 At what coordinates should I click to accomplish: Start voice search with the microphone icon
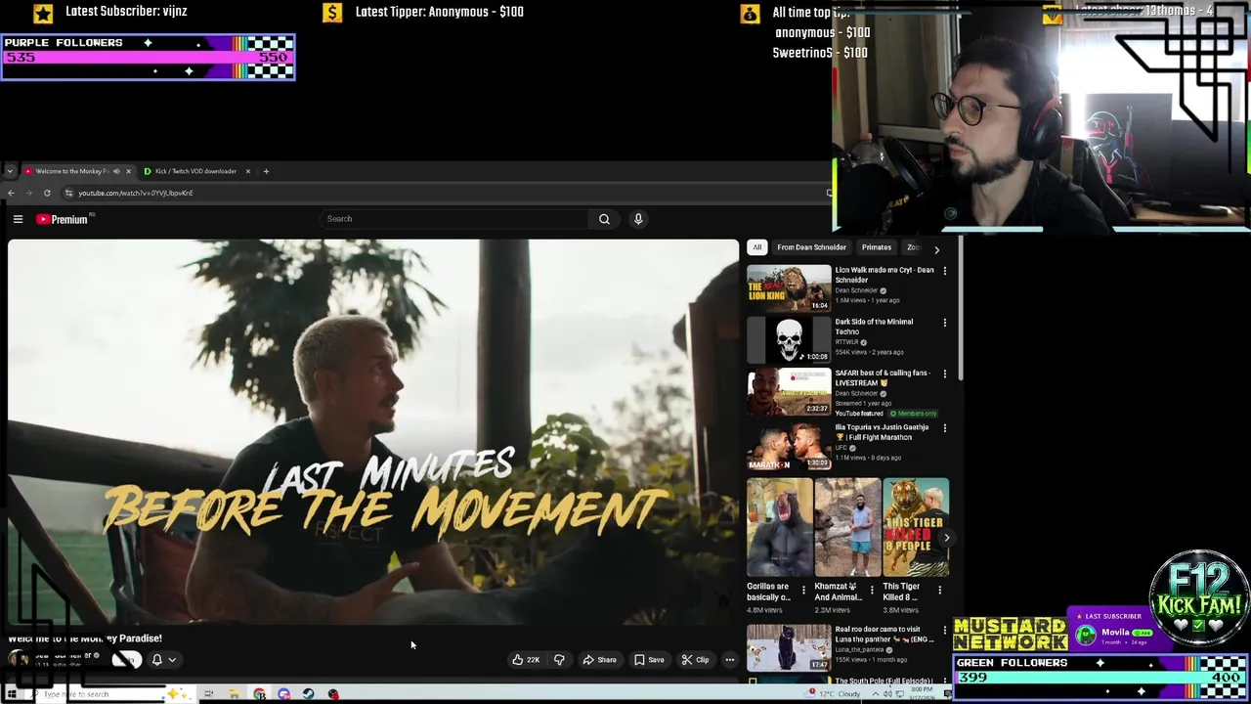click(638, 219)
